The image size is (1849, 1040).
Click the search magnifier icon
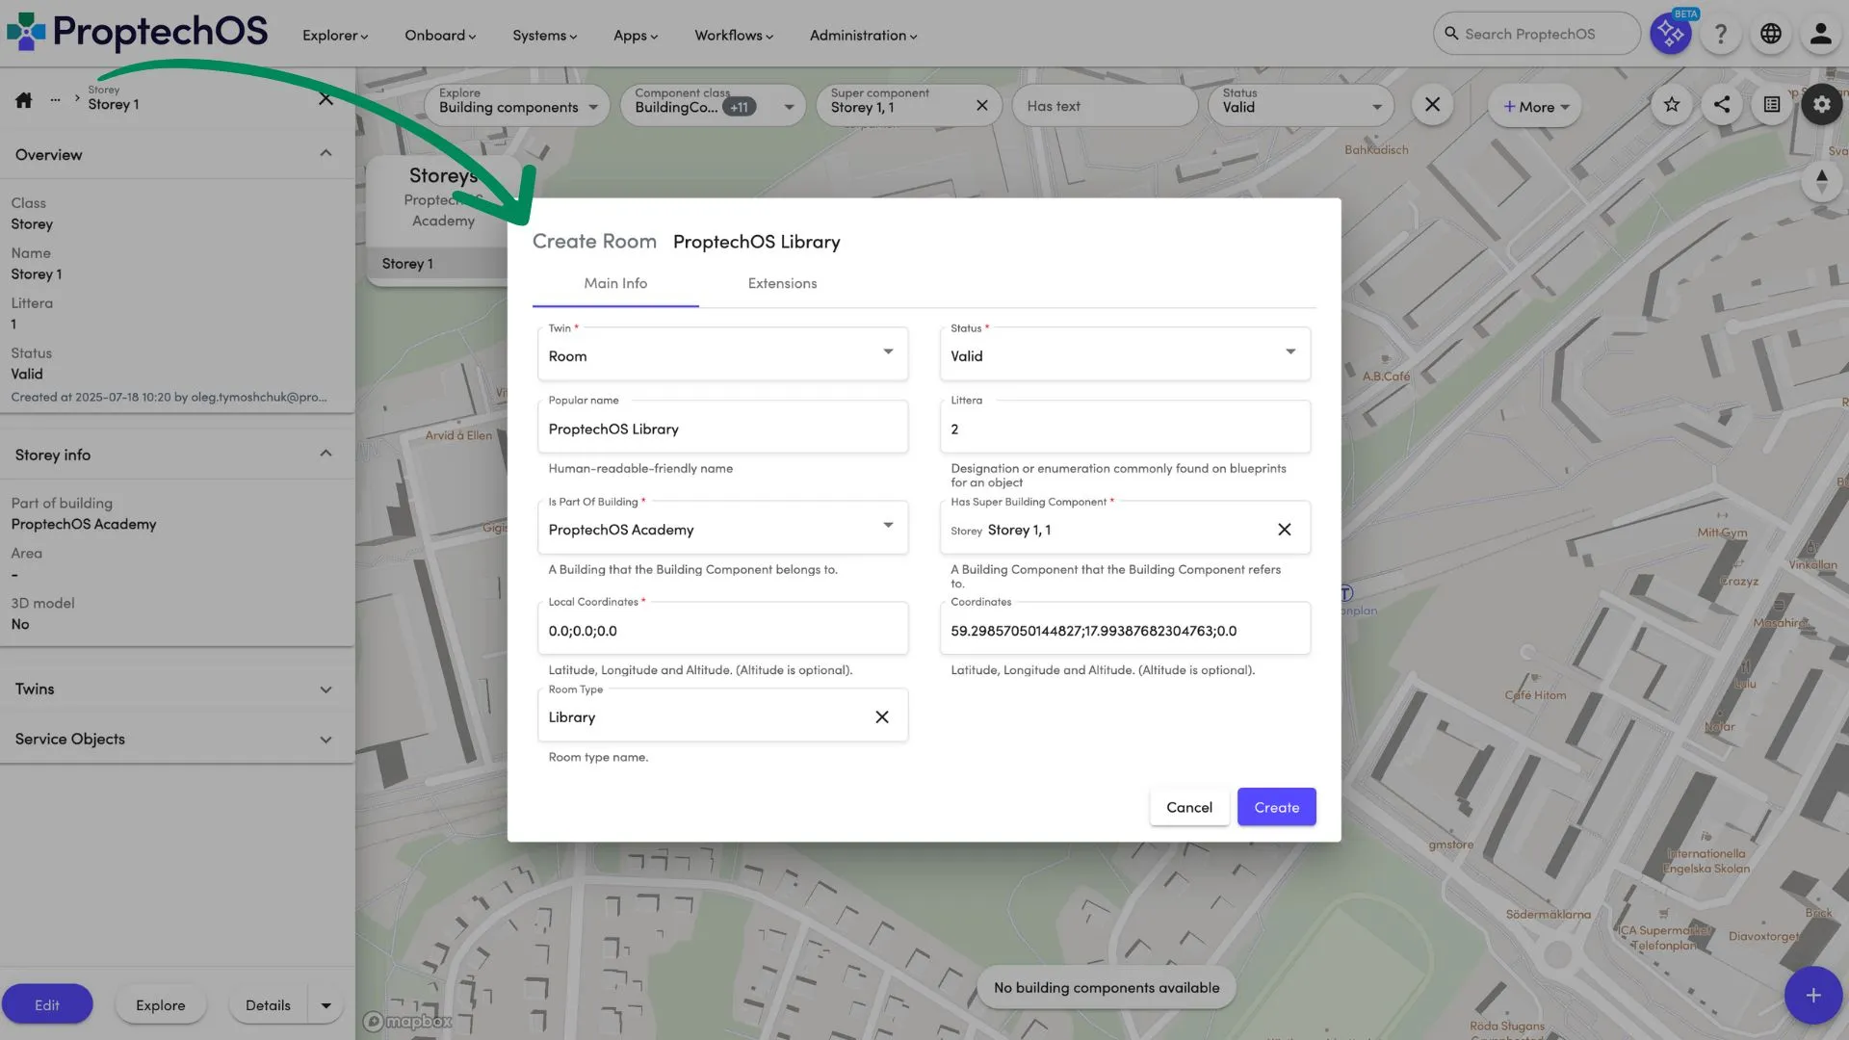click(x=1450, y=34)
